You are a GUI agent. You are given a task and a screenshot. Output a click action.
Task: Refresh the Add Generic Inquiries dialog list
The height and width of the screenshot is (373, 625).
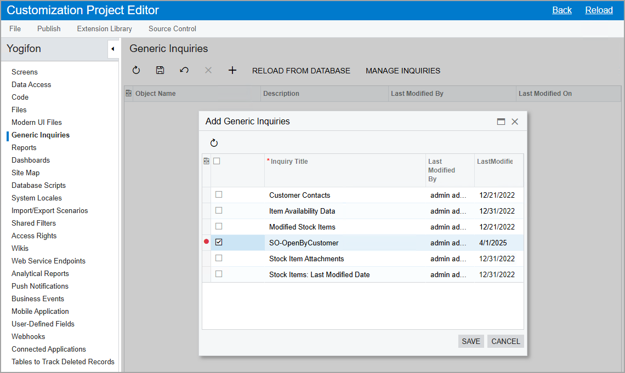click(214, 143)
